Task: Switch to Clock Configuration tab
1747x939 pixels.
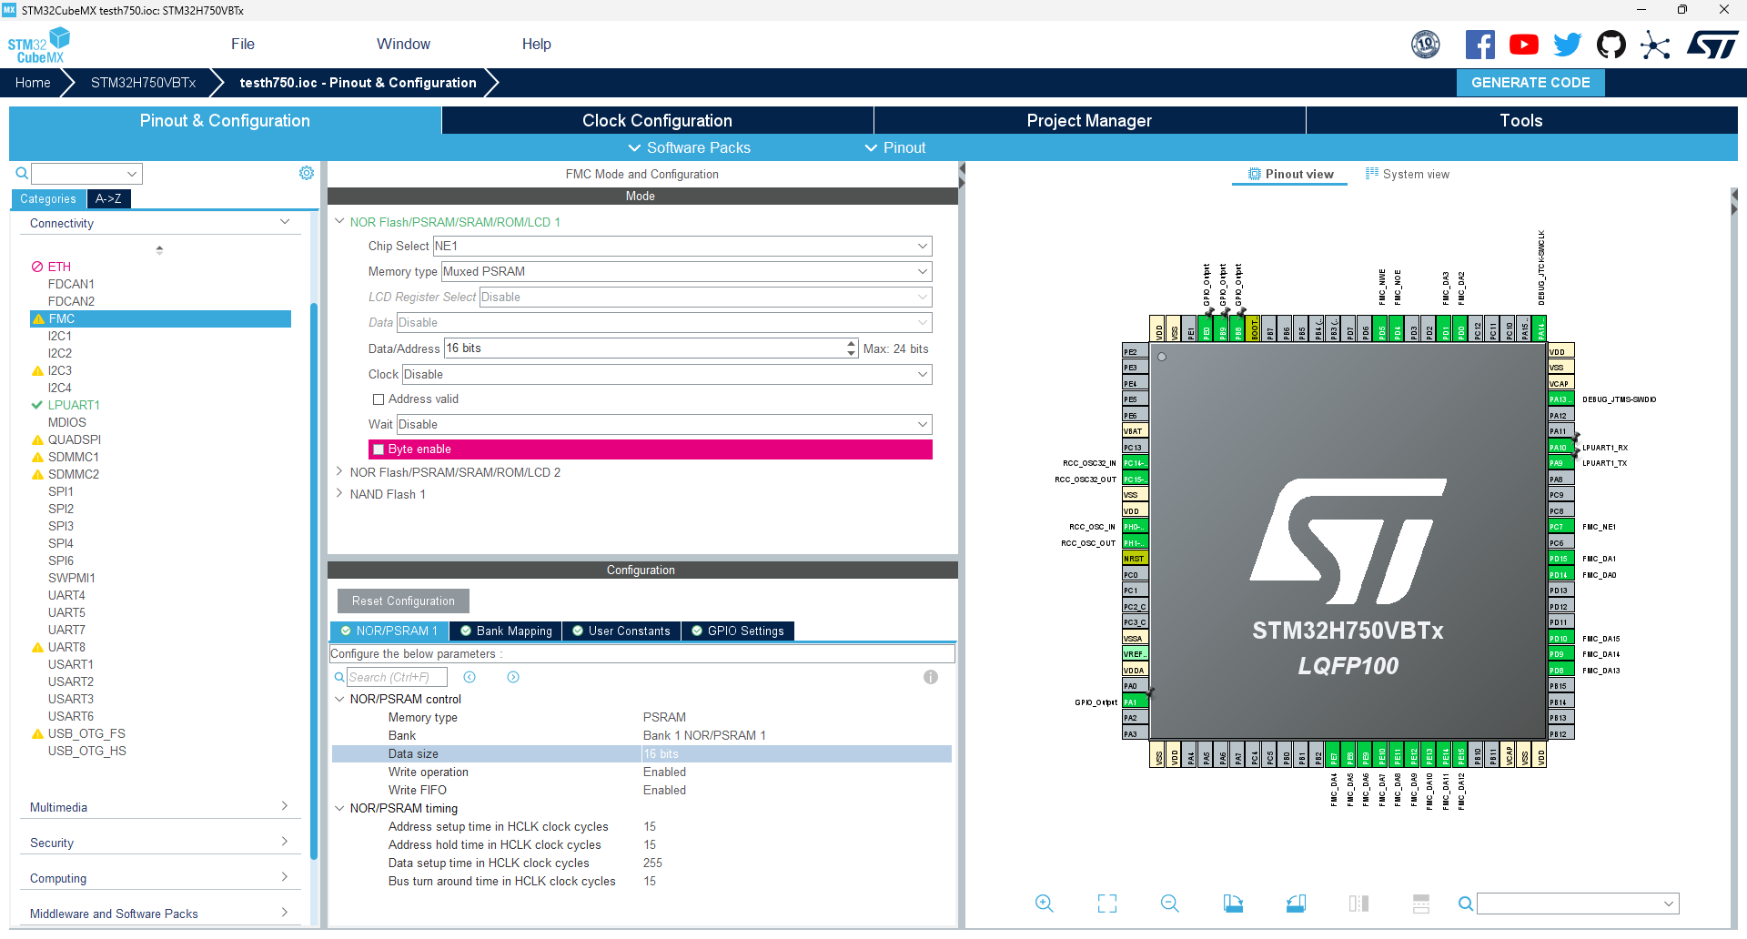Action: point(657,120)
